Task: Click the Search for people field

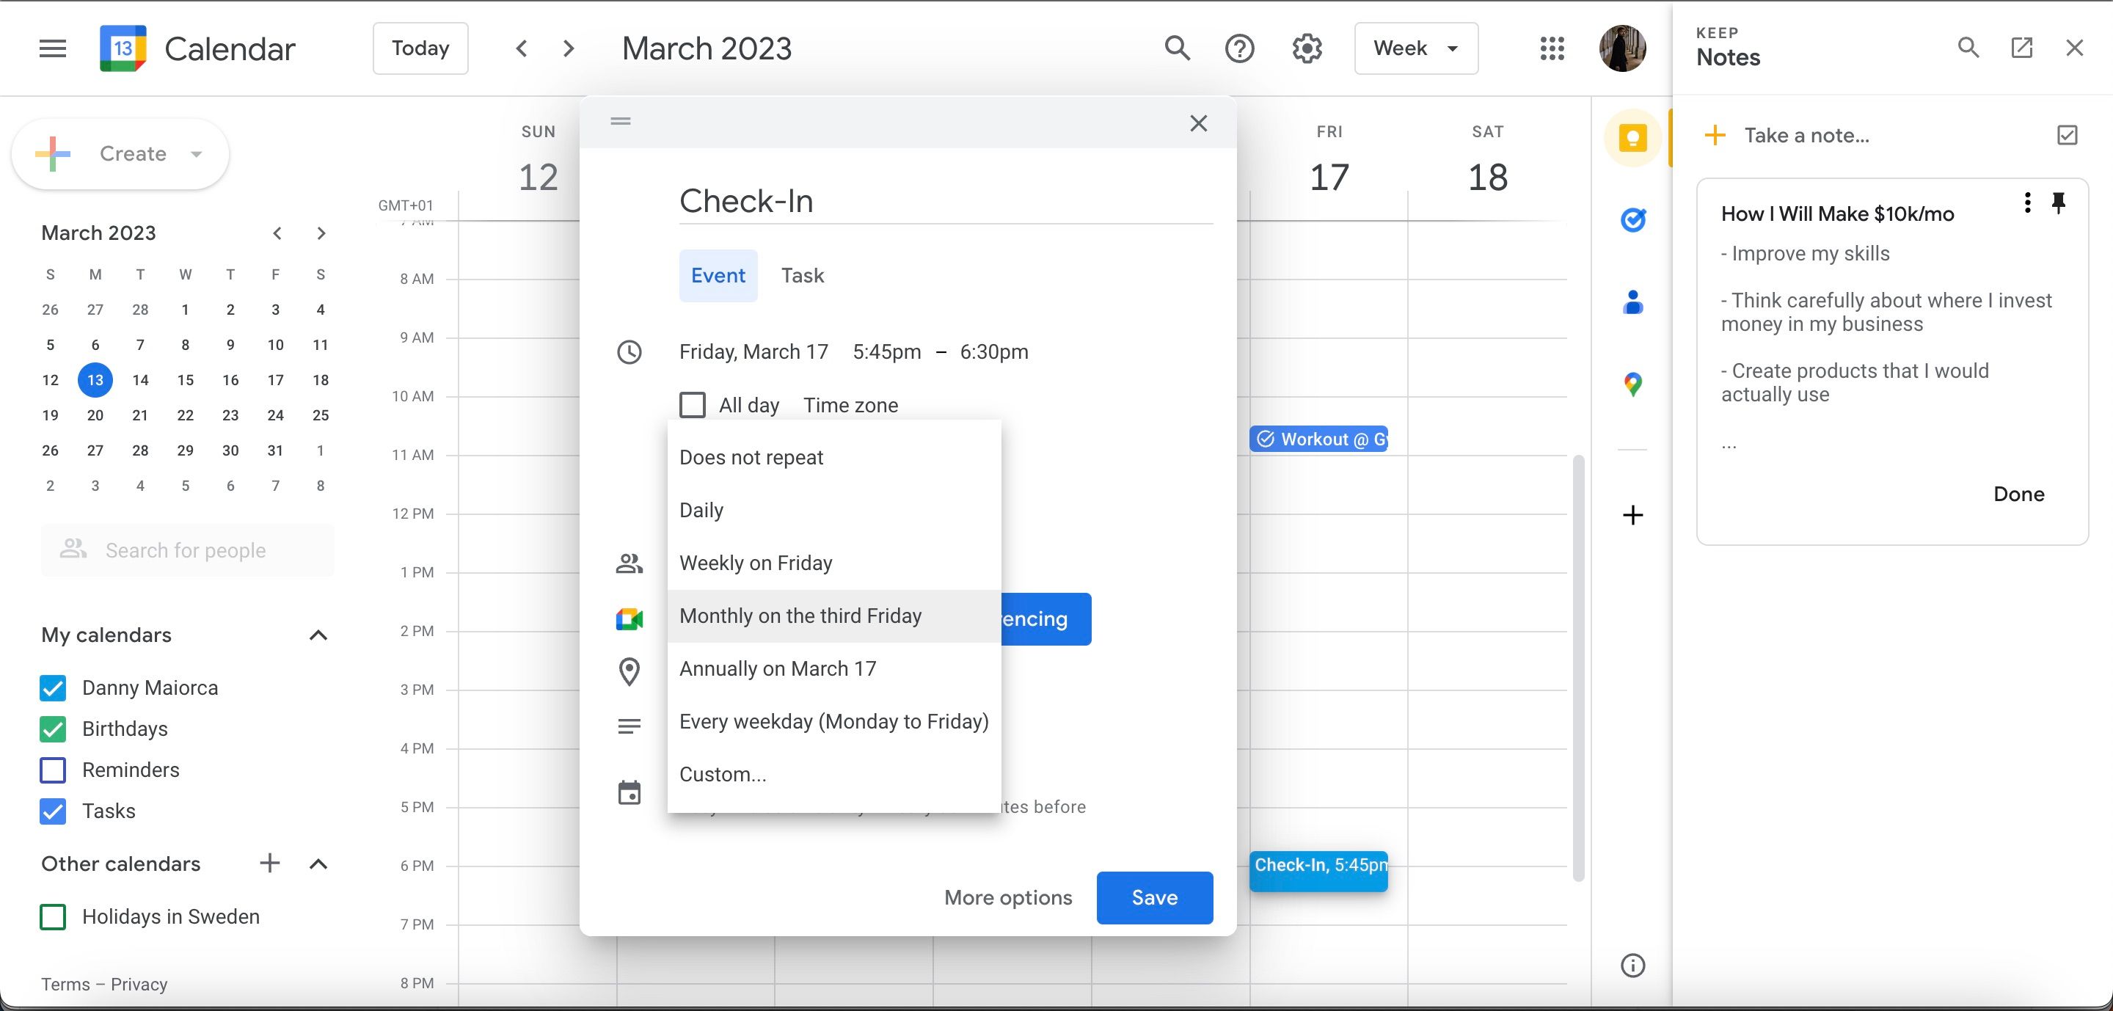Action: (187, 550)
